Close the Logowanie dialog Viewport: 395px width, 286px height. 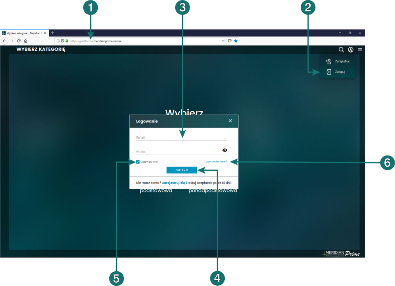[230, 121]
